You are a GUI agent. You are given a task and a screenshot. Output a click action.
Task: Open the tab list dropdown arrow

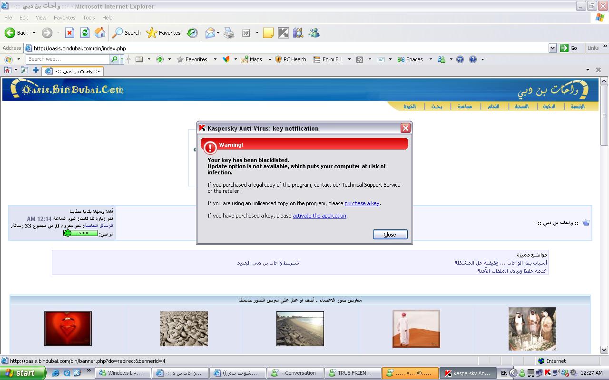pos(588,70)
